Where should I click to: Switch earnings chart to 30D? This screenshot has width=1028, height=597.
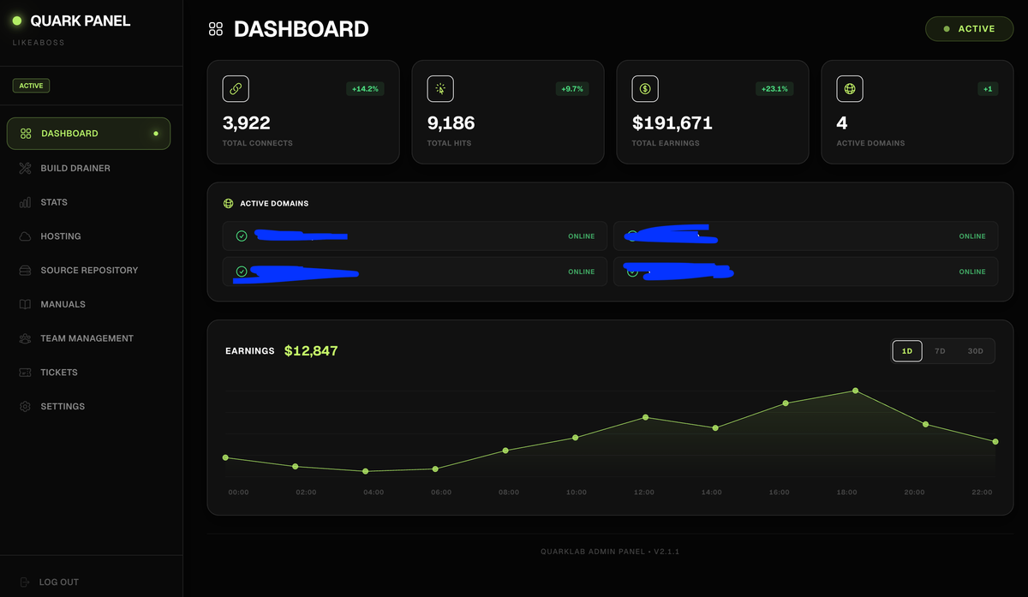point(975,351)
